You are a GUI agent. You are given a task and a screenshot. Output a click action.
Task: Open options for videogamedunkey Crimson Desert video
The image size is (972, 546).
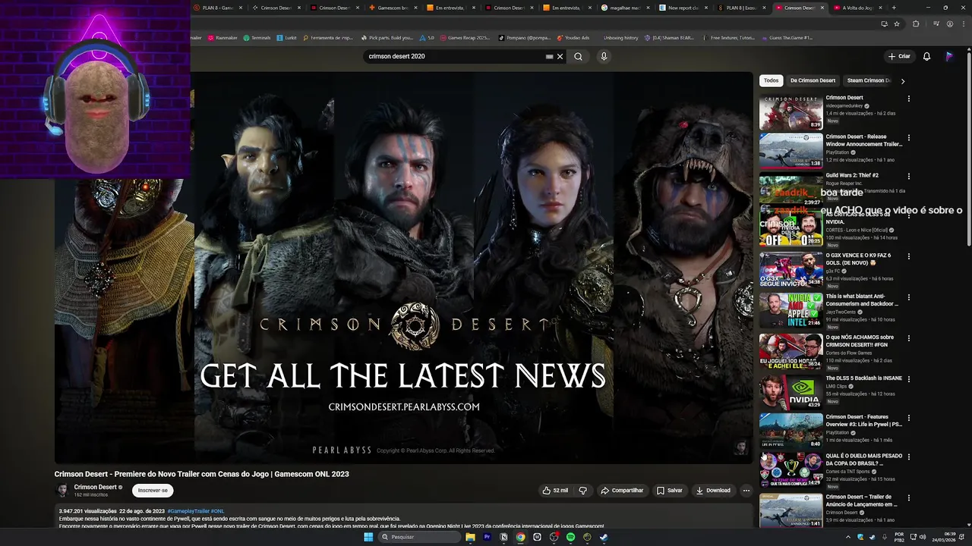[908, 99]
